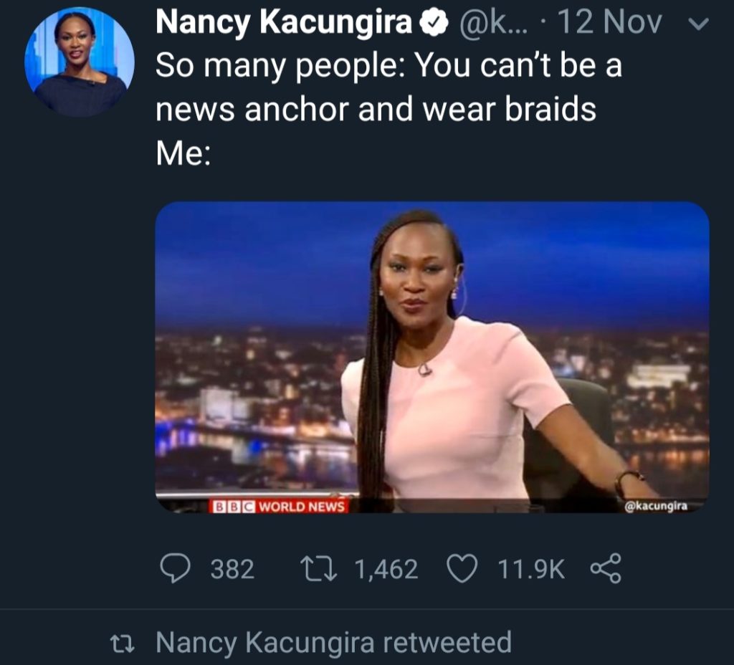Expand the tweet options chevron near 12 Nov

700,24
